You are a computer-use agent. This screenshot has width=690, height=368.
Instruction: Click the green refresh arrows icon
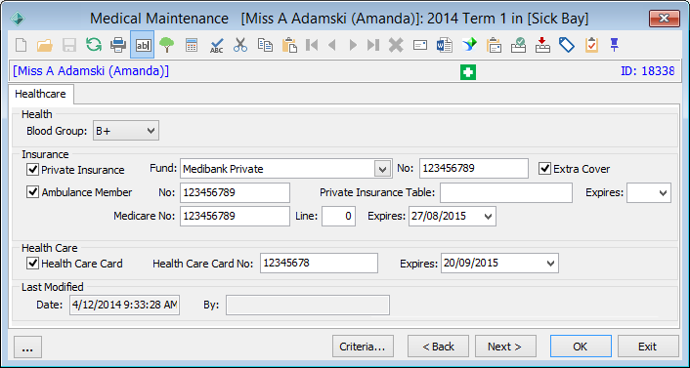(93, 44)
